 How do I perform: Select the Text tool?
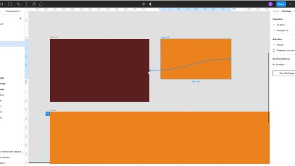pyautogui.click(x=27, y=4)
